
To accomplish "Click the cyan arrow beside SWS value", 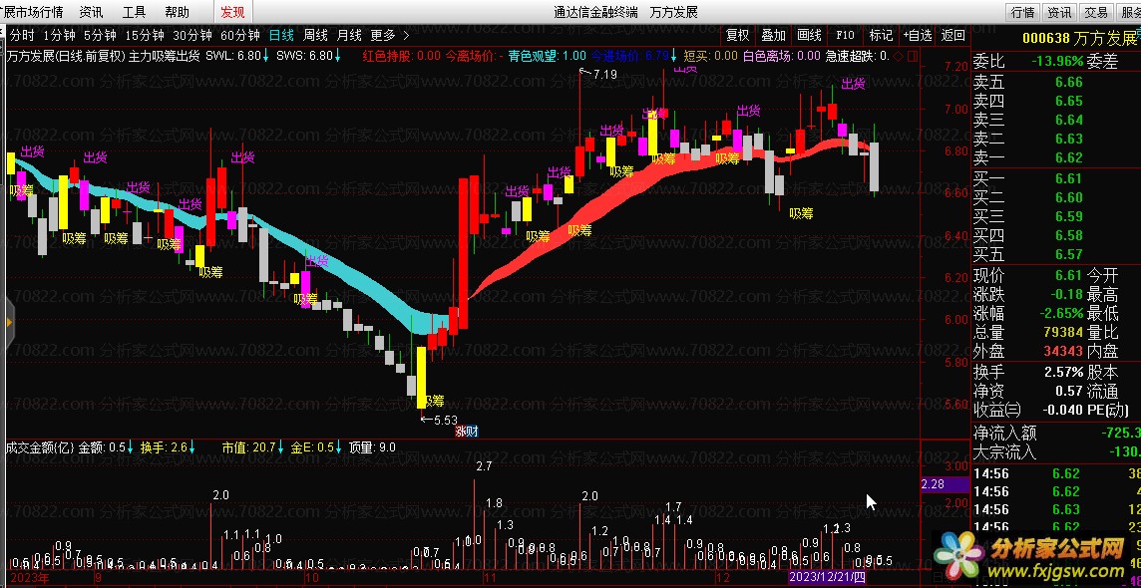I will click(x=338, y=55).
